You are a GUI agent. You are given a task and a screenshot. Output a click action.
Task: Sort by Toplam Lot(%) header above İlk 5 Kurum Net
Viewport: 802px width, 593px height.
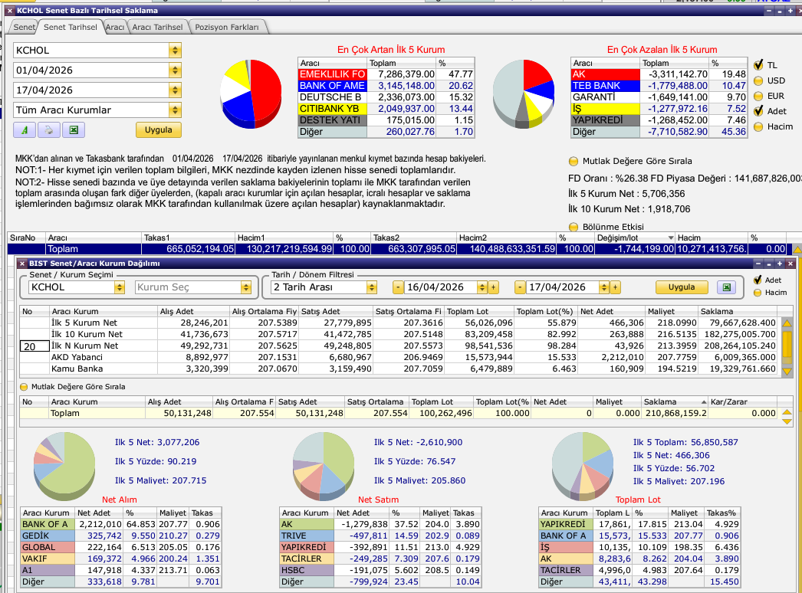pos(545,311)
